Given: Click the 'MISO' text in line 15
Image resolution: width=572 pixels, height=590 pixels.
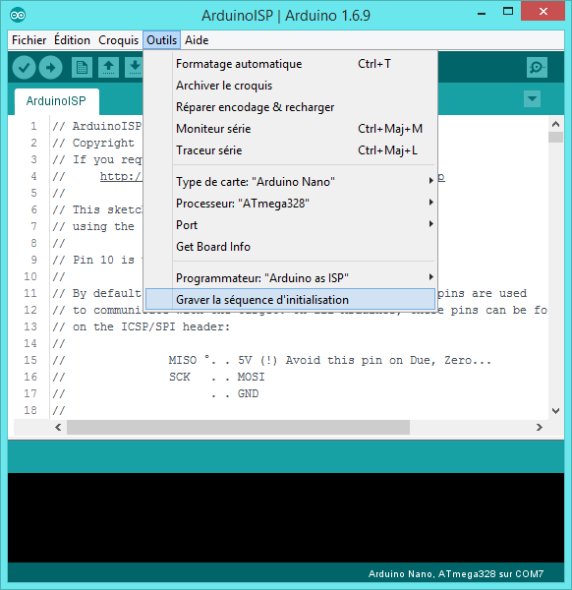Looking at the screenshot, I should coord(183,360).
